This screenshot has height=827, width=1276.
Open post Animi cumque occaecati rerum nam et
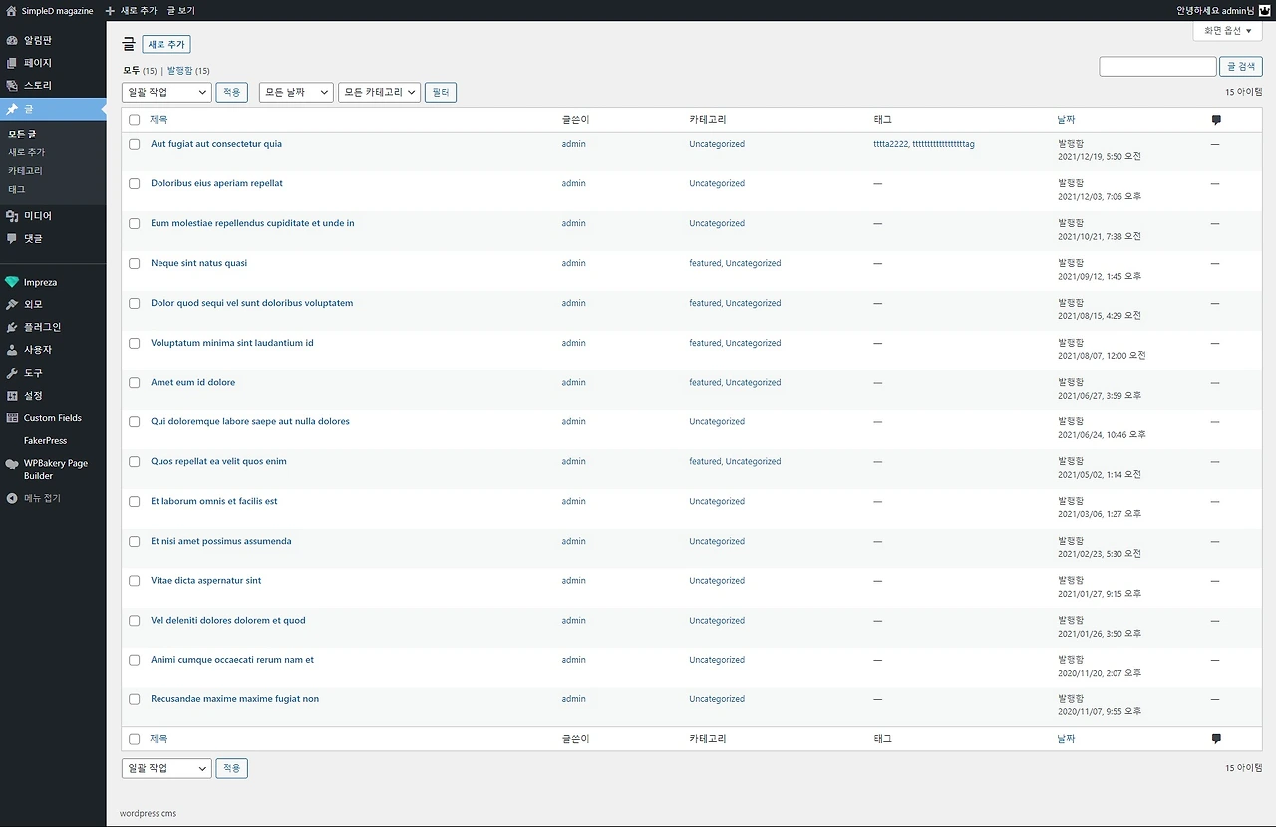point(232,660)
